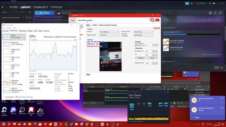Open File Explorer from taskbar

coord(30,124)
